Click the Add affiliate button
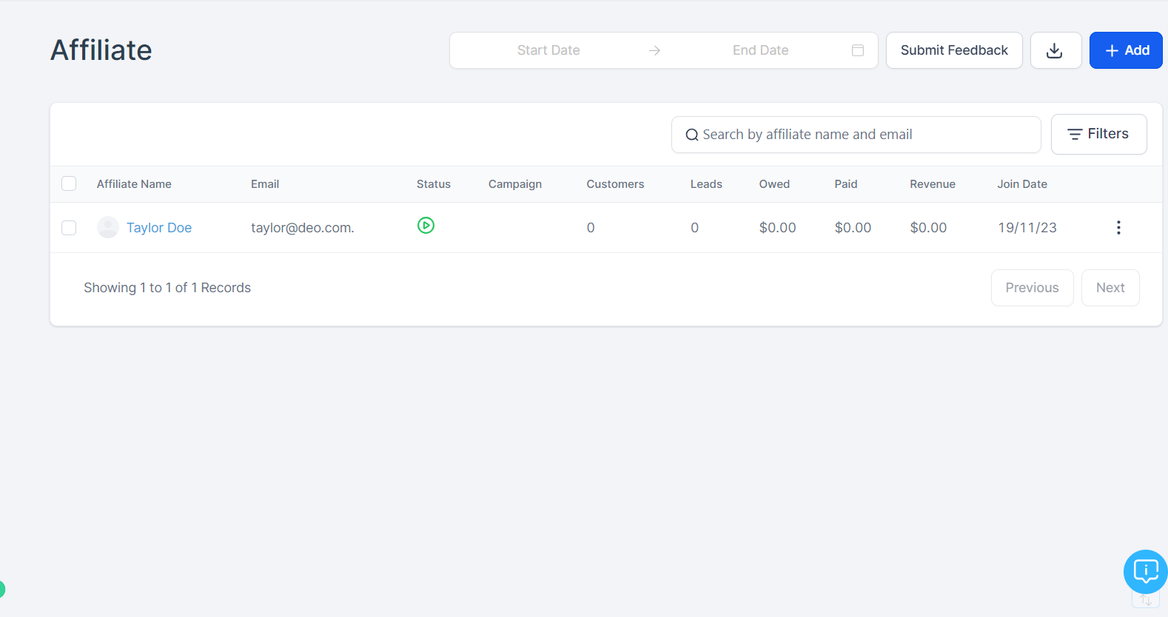Screen dimensions: 1168x617 pyautogui.click(x=1126, y=50)
